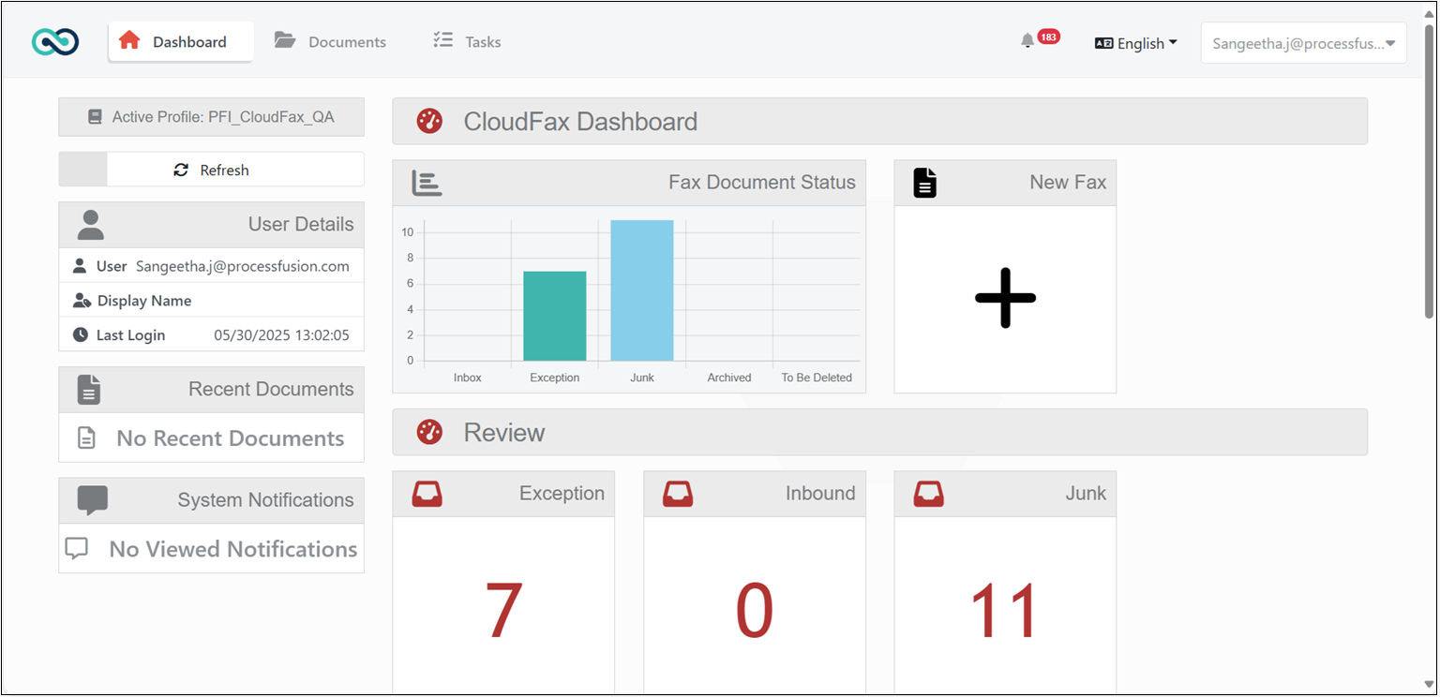Viewport: 1440px width, 697px height.
Task: Click the Fax Document Status chart icon
Action: 427,183
